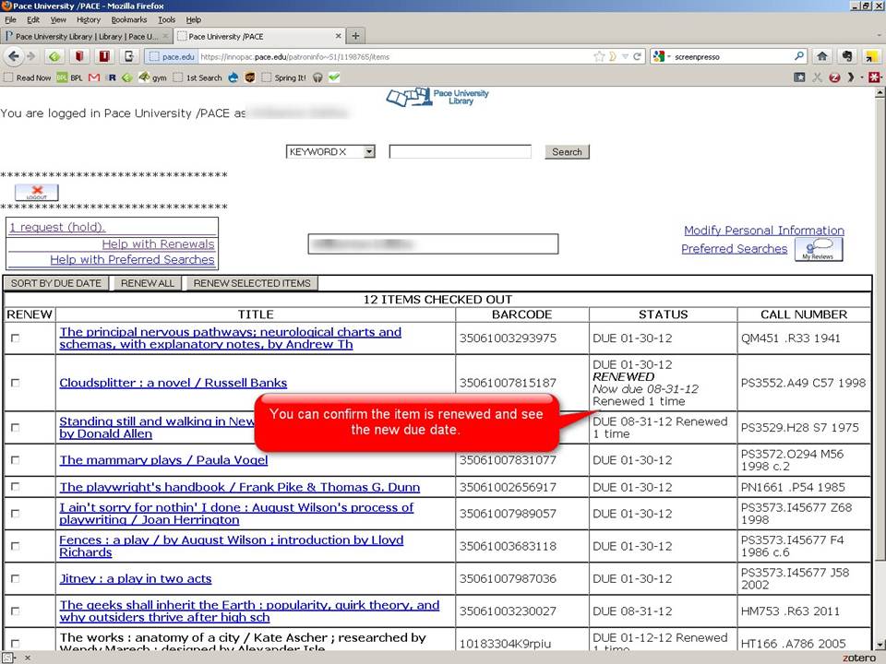Open the Tools menu

167,19
